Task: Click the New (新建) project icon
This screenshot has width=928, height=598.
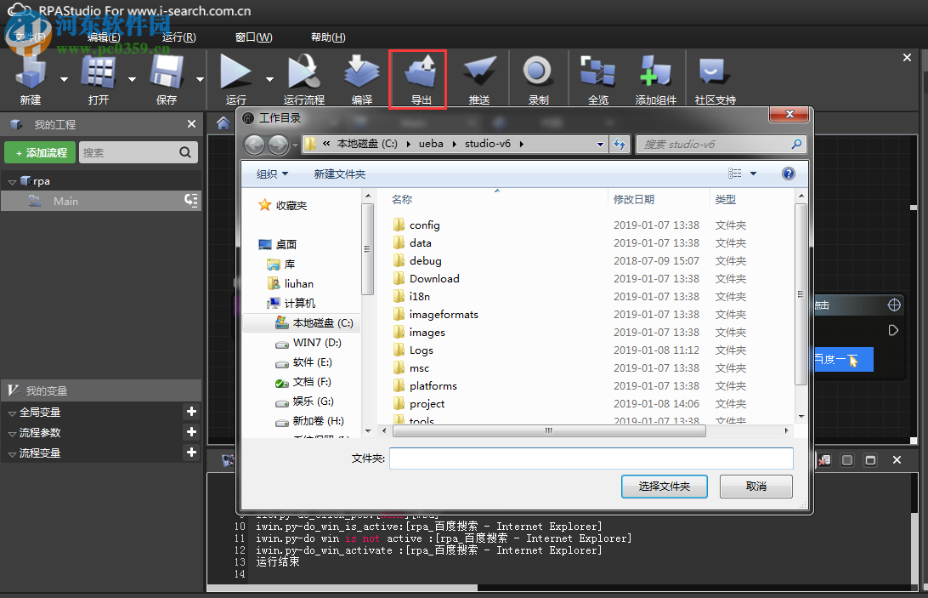Action: (x=31, y=72)
